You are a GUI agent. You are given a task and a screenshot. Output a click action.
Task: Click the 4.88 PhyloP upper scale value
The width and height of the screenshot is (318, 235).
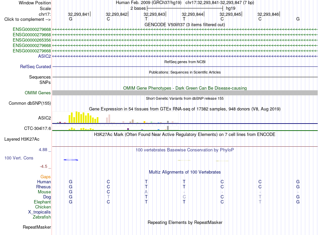[x=43, y=150]
